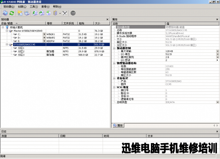
Task: Sort by the 设备/磁盘 column header
Action: coord(23,23)
